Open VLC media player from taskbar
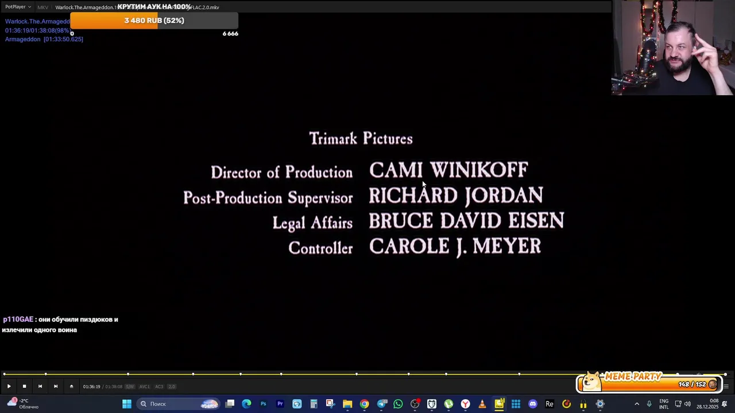The width and height of the screenshot is (735, 413). point(482,404)
